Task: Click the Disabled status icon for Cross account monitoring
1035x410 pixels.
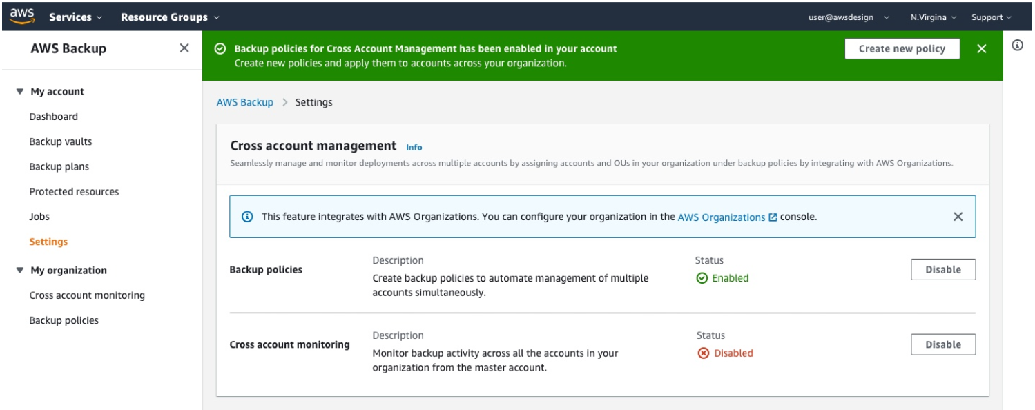Action: pyautogui.click(x=702, y=353)
